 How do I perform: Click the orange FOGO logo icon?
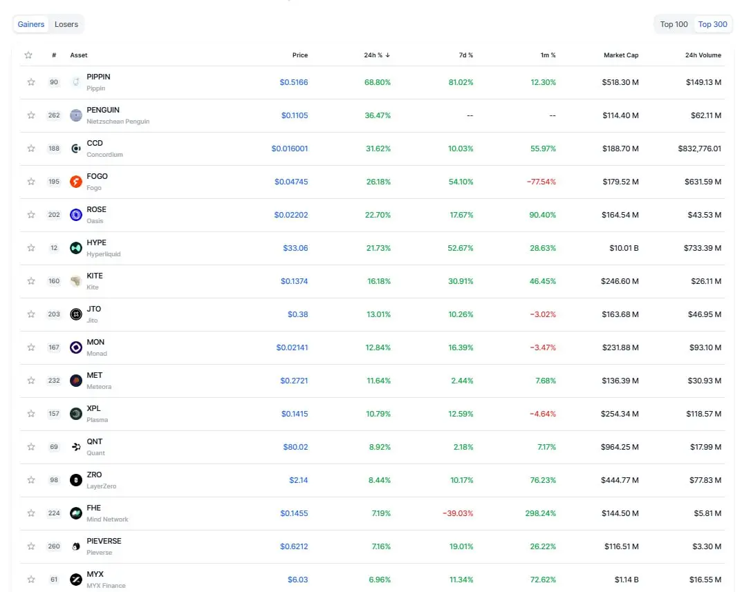coord(75,182)
